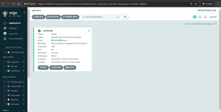Refresh the weatherapi application
Image resolution: width=221 pixels, height=112 pixels.
tap(56, 68)
